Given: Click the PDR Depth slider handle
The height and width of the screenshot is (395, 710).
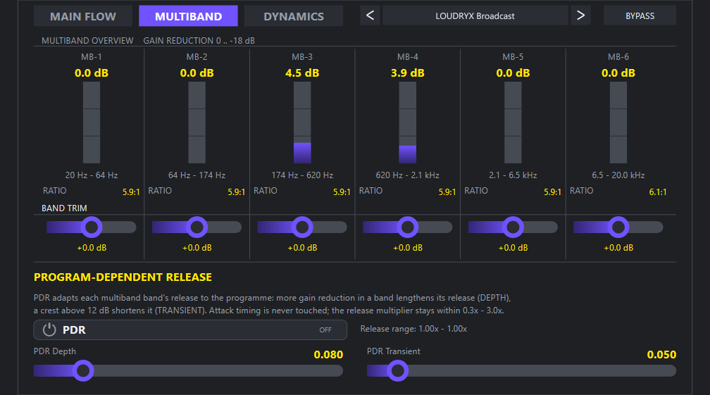Looking at the screenshot, I should (x=83, y=370).
